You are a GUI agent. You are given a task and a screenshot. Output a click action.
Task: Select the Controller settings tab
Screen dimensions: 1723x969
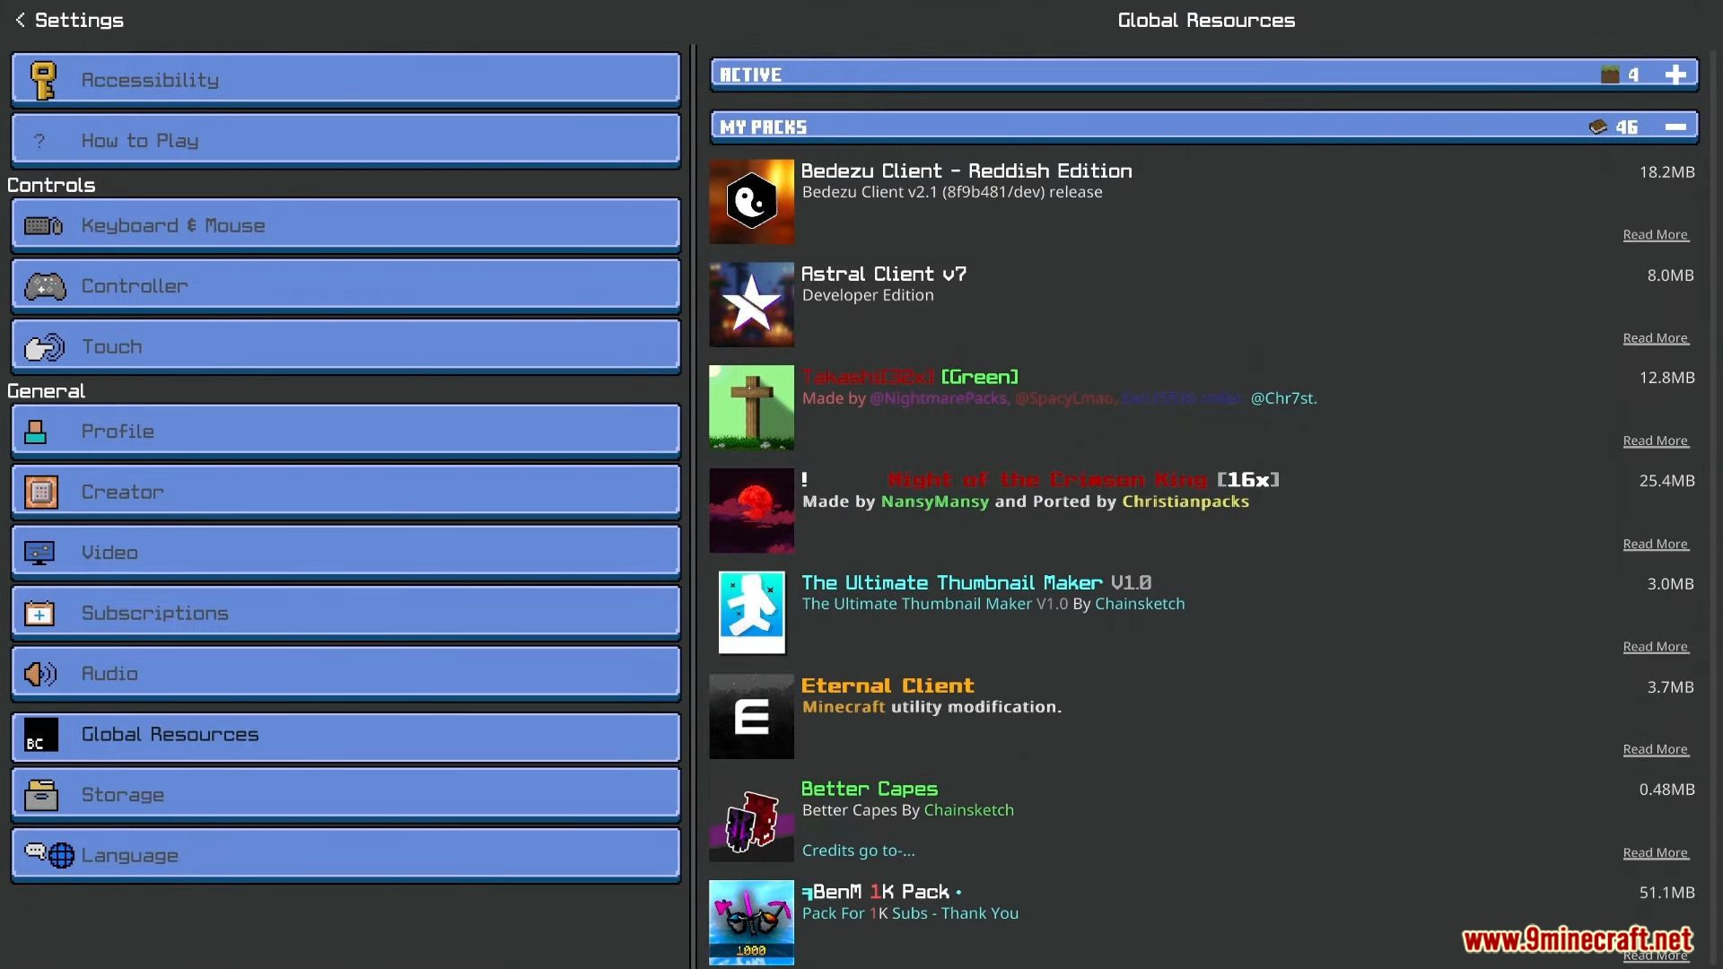click(345, 286)
